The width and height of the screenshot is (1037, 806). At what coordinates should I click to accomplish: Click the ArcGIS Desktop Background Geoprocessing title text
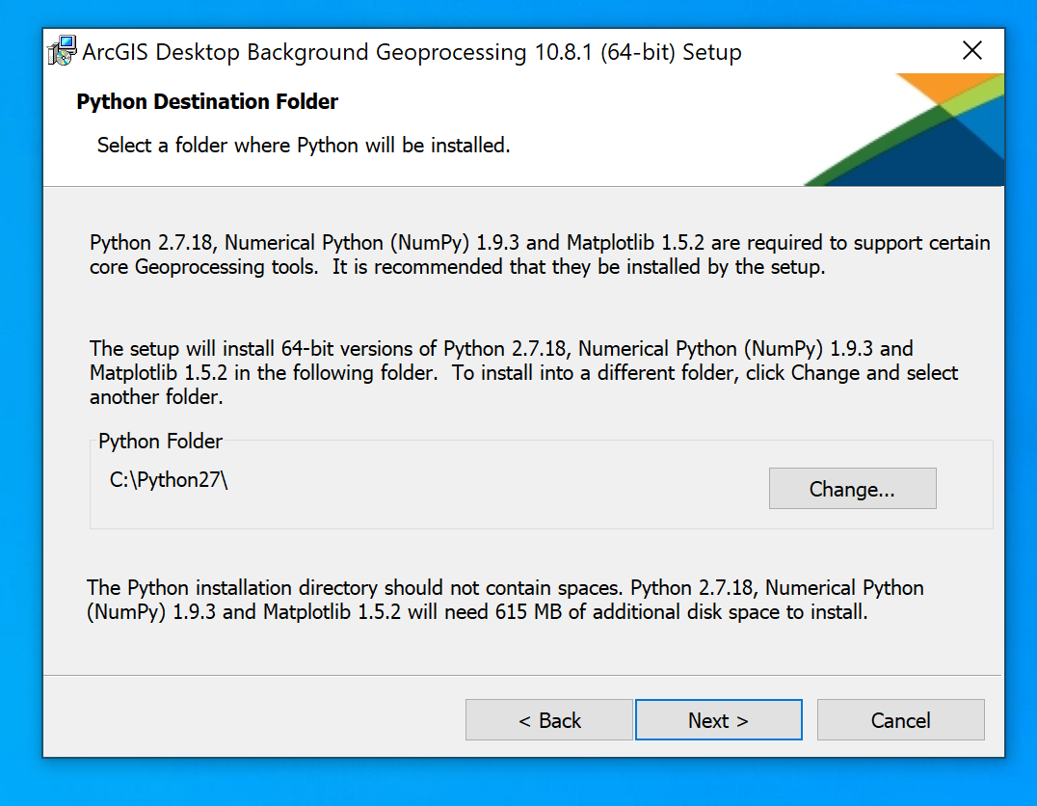[412, 52]
